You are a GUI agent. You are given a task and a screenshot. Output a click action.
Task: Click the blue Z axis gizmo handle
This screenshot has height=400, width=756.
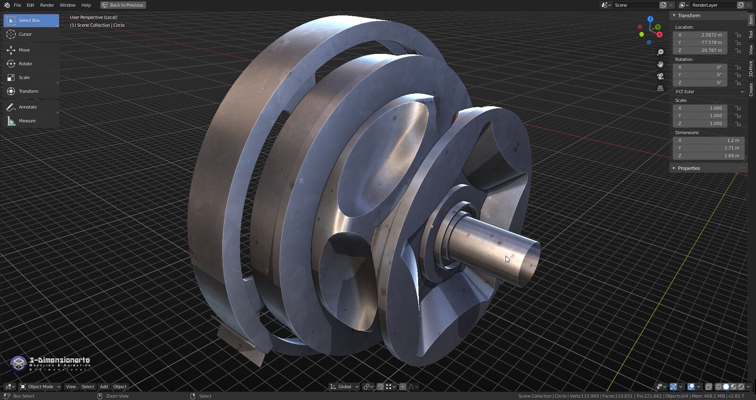click(x=651, y=19)
